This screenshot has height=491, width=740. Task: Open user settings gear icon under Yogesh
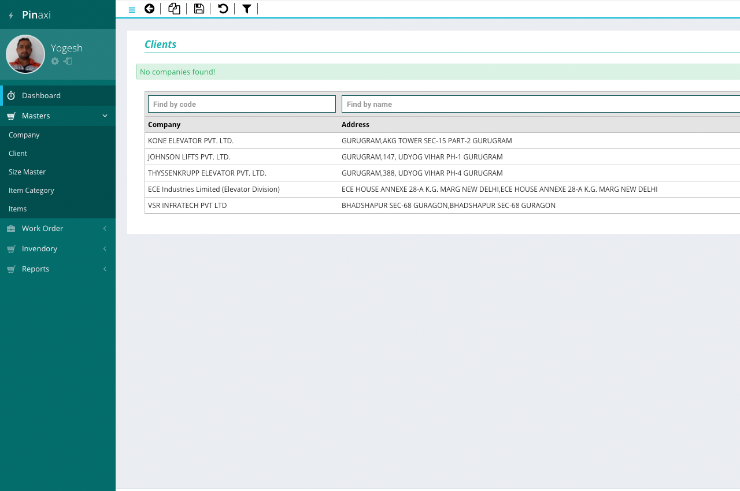(x=55, y=61)
